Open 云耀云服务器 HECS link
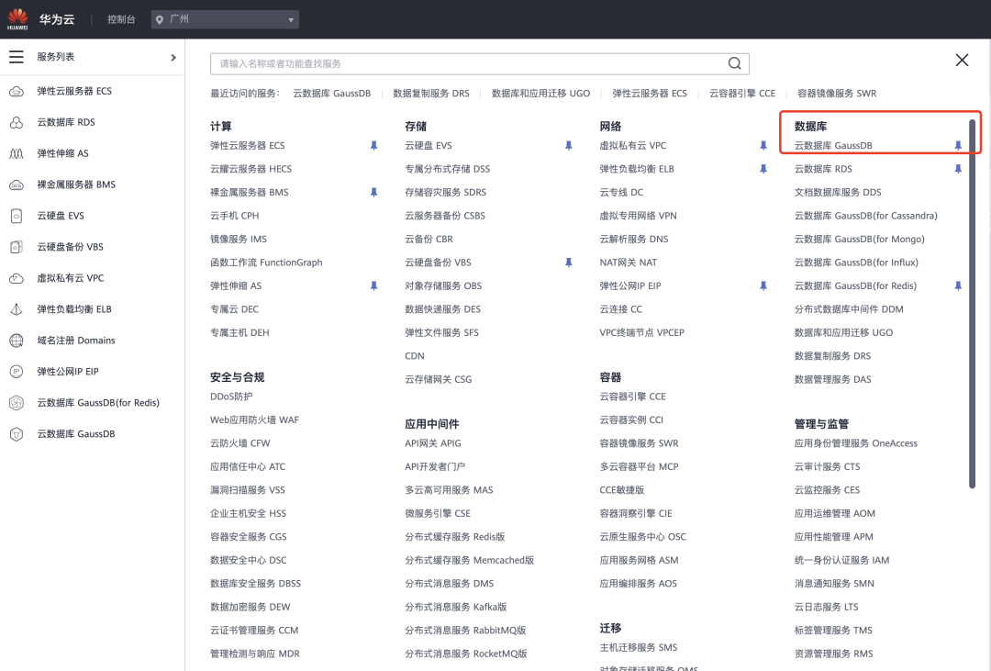The image size is (991, 671). point(251,169)
